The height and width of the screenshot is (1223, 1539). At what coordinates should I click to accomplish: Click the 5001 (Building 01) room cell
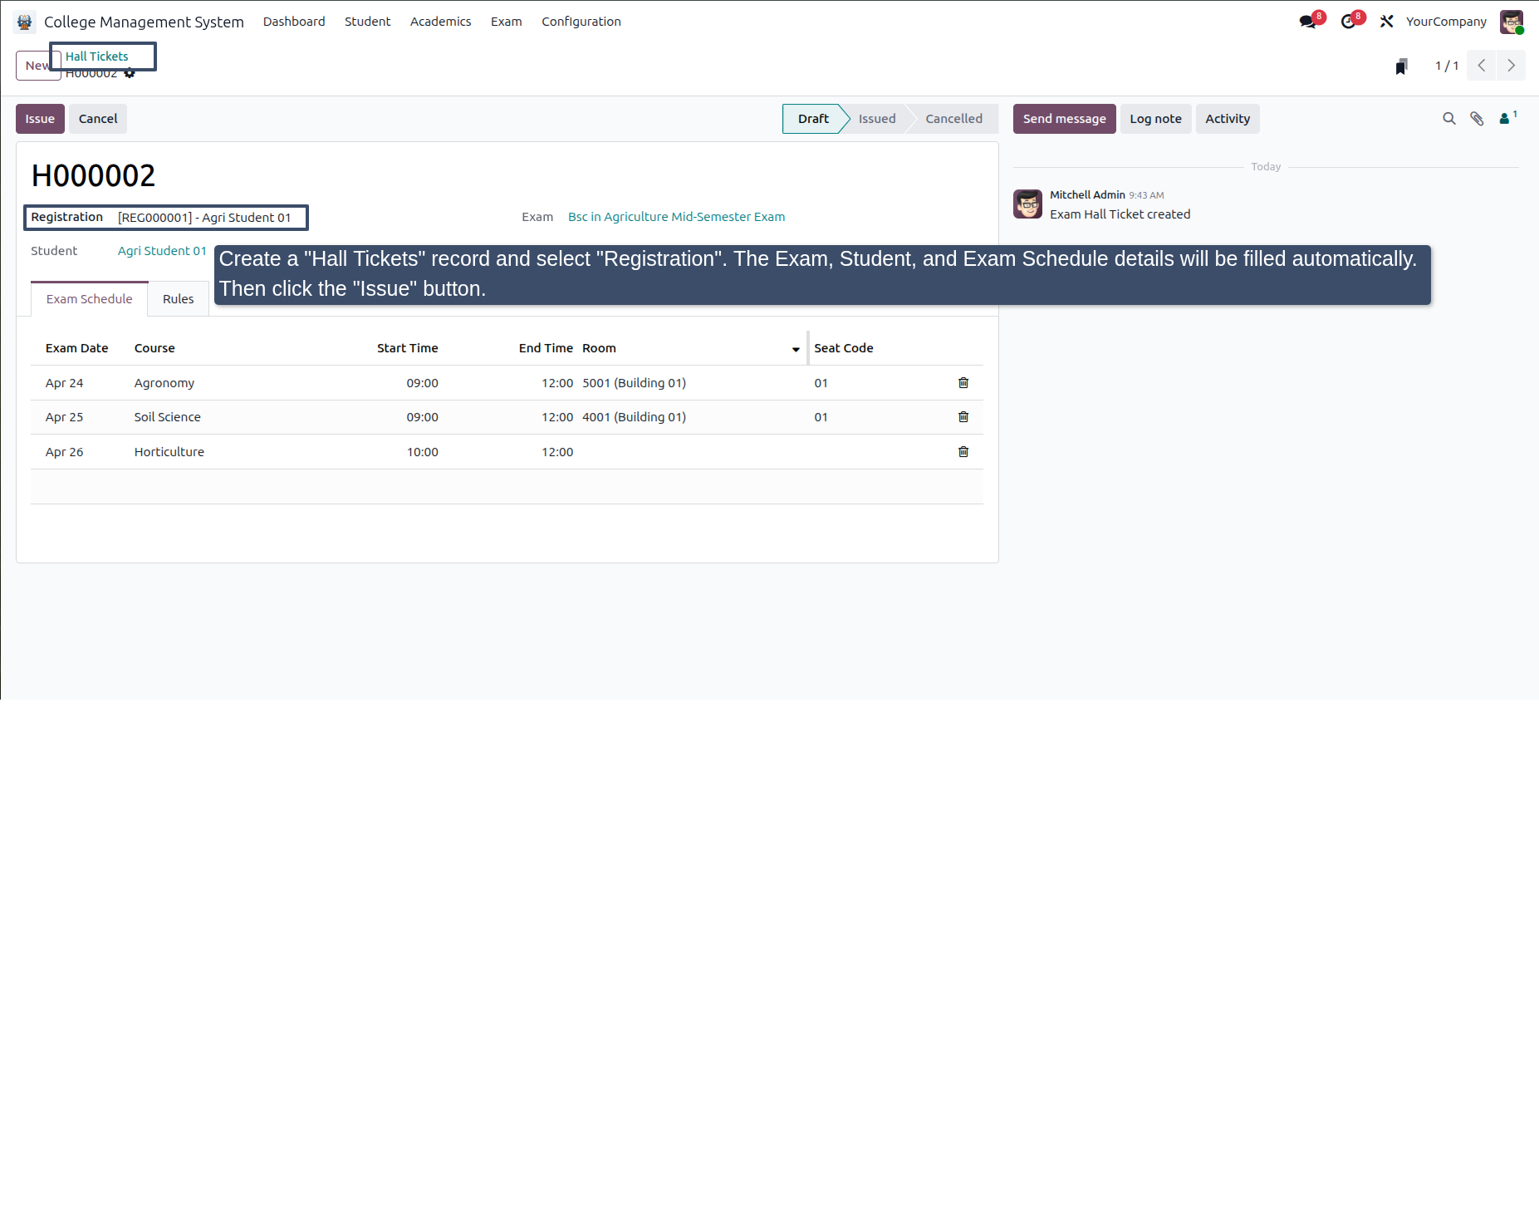634,383
